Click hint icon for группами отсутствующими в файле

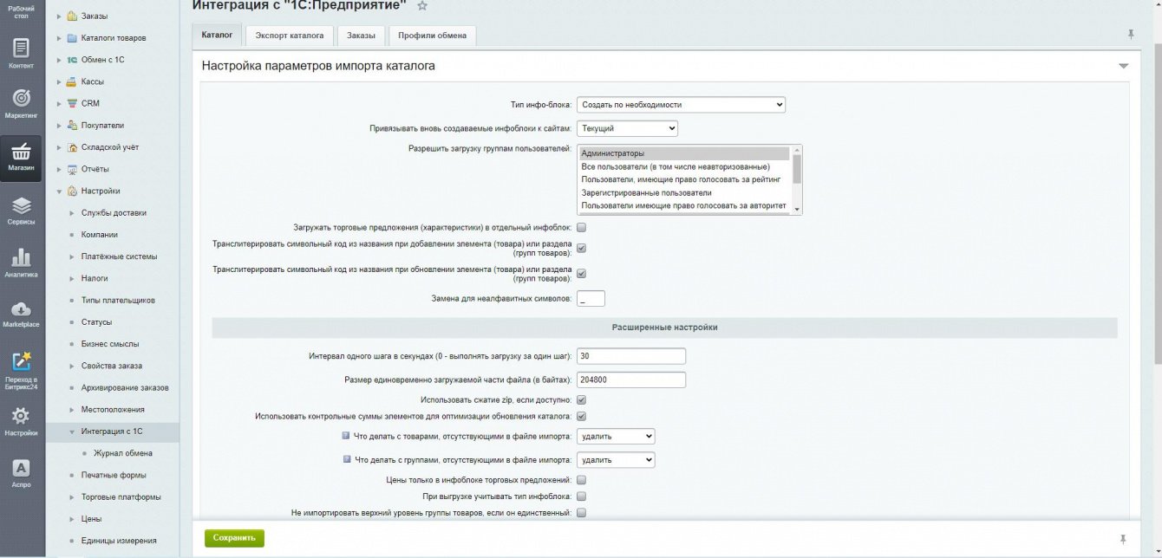347,459
